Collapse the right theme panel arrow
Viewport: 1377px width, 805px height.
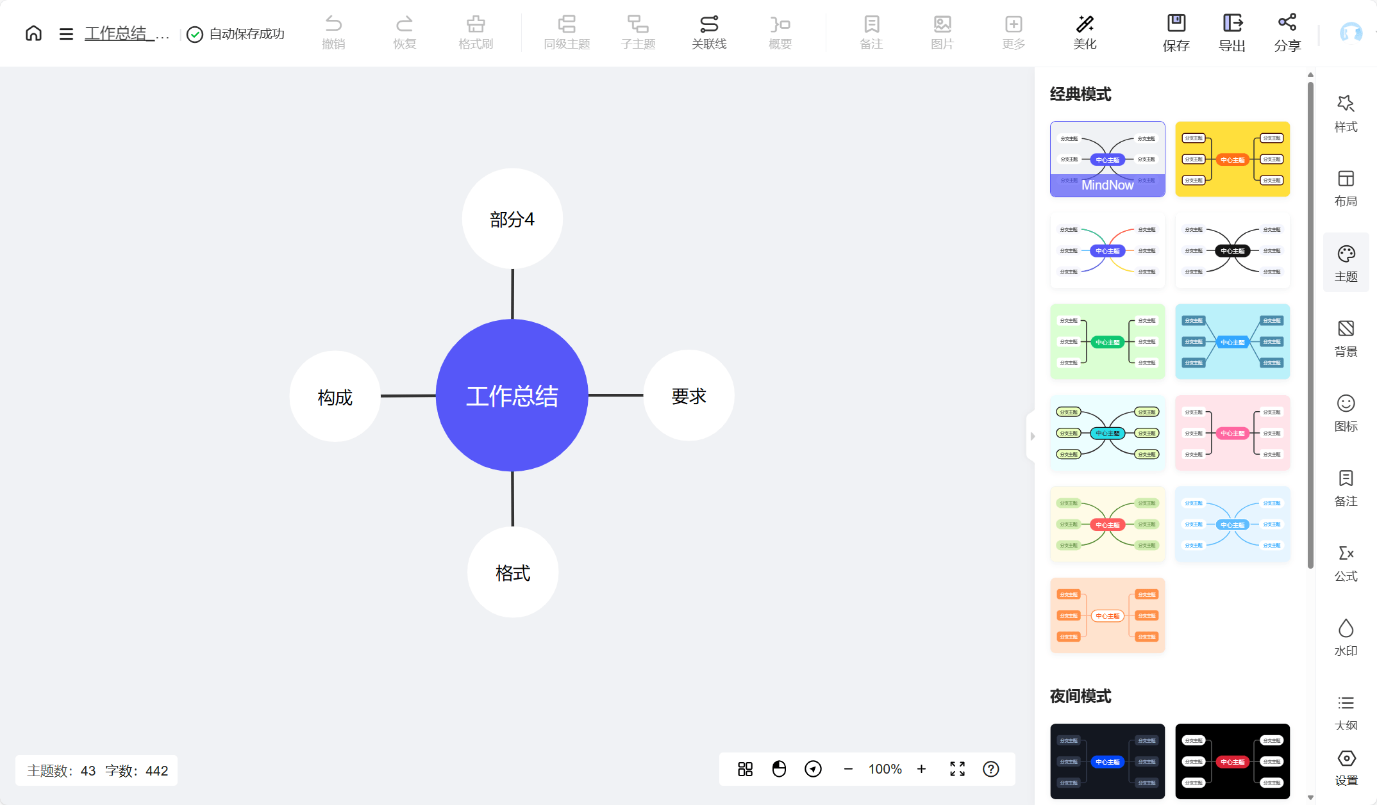(x=1032, y=436)
